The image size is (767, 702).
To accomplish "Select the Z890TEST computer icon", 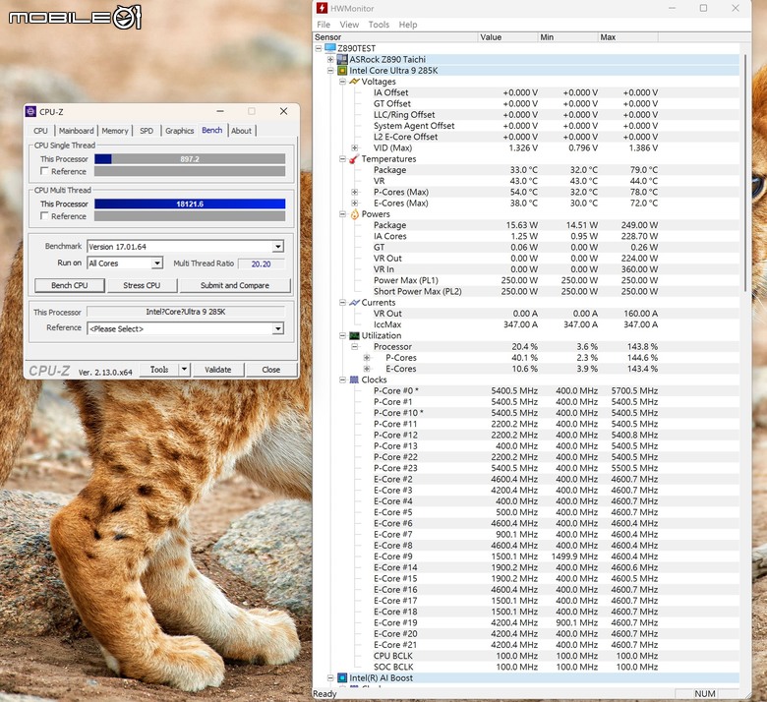I will pos(330,48).
